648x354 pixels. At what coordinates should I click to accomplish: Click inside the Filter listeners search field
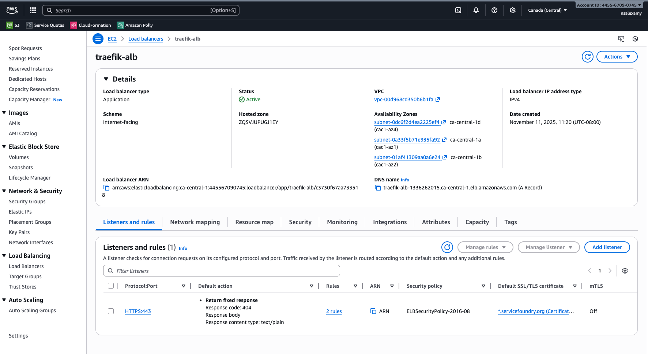[x=221, y=271]
